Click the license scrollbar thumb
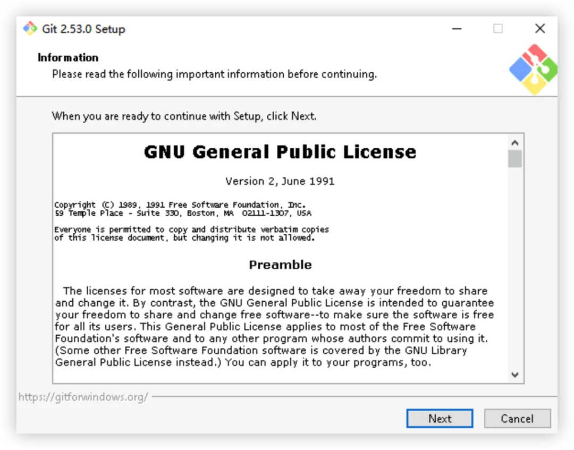The height and width of the screenshot is (450, 574). [515, 159]
